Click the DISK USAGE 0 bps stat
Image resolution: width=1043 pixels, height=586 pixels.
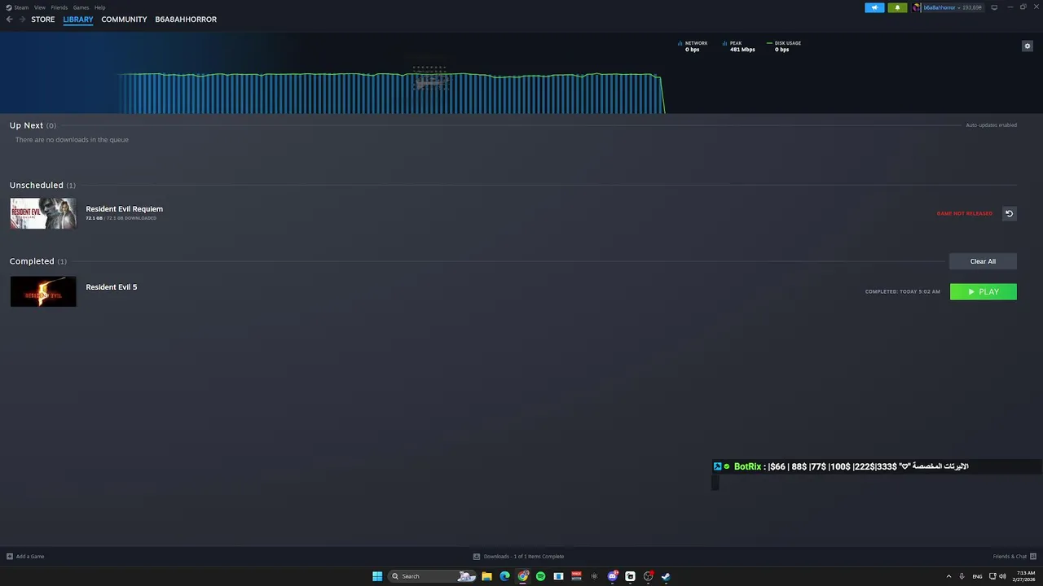784,46
